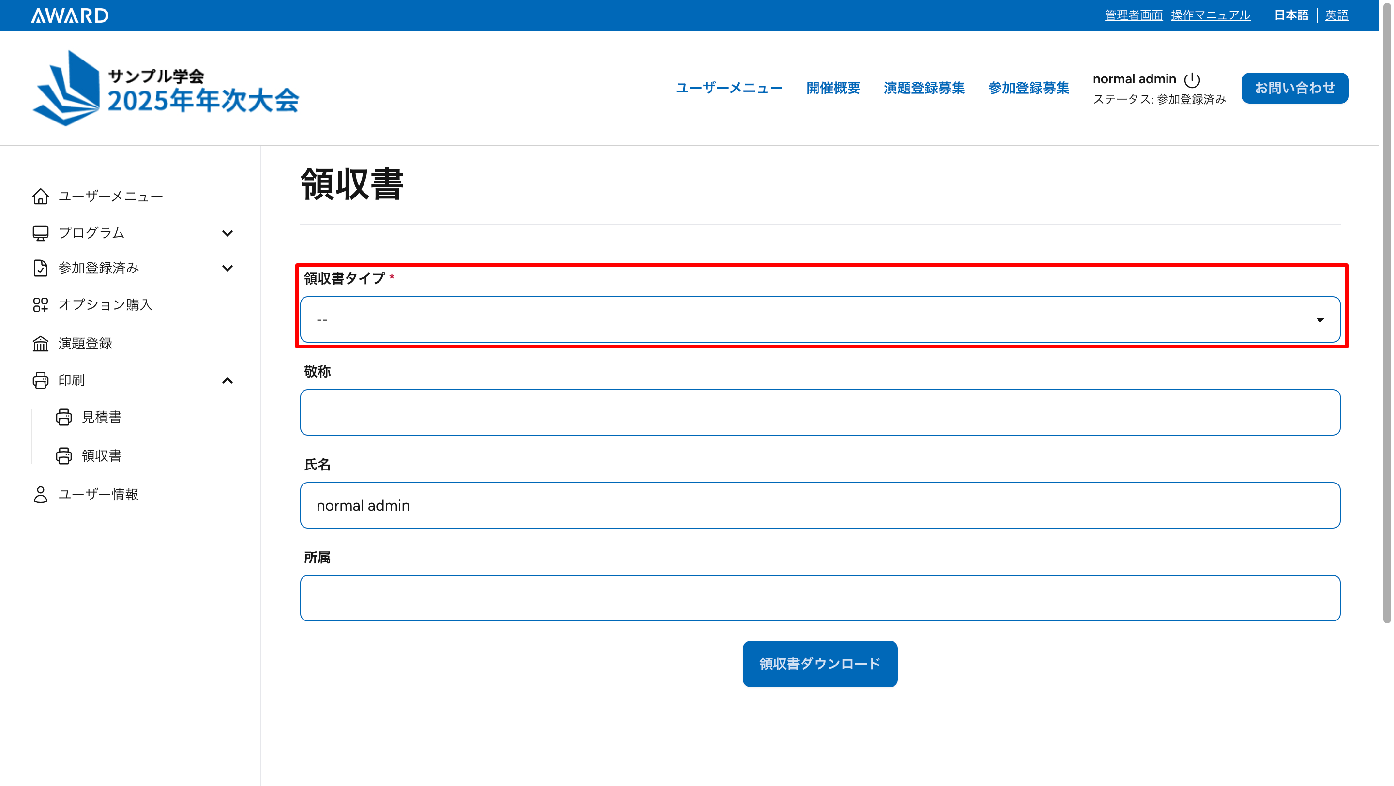Open 参加登録募集 in the top navigation

click(x=1028, y=88)
